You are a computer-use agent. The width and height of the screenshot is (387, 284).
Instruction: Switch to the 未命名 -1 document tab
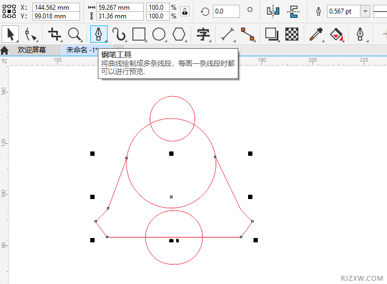82,50
